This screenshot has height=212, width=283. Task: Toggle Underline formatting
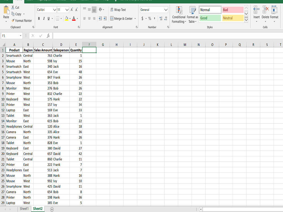[x=48, y=18]
